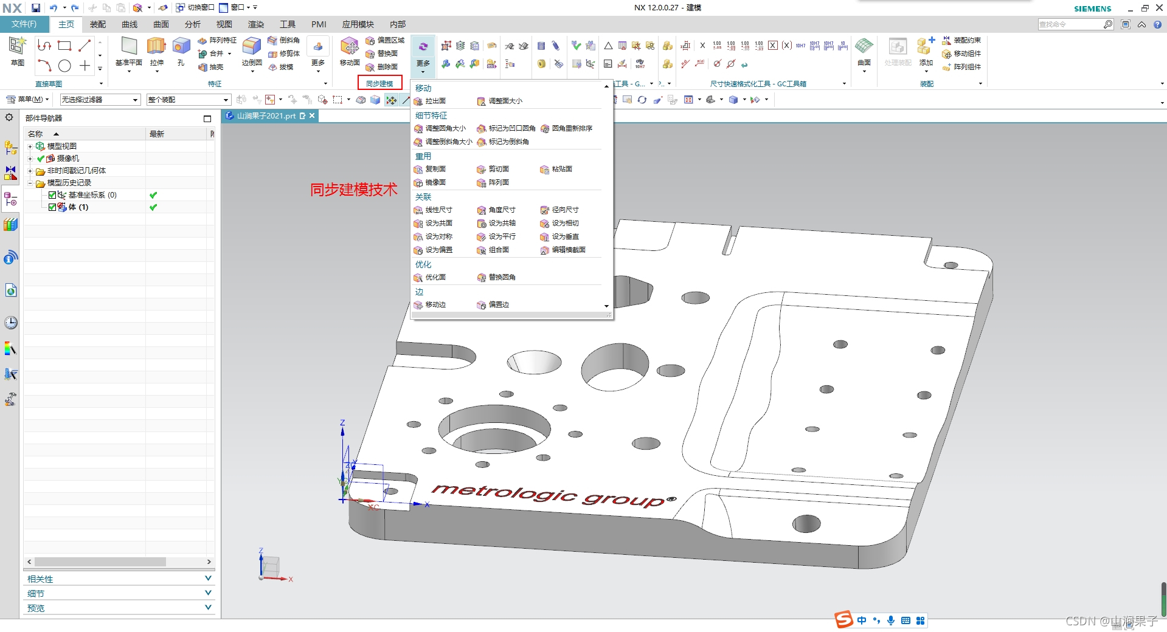This screenshot has width=1167, height=632.
Task: Click the 移动组件 move component button
Action: (961, 53)
